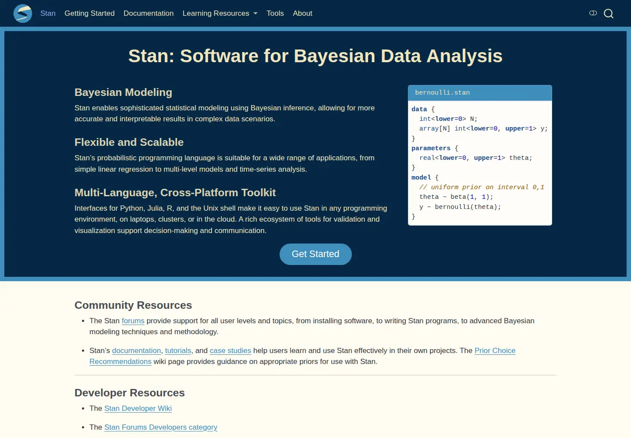This screenshot has height=438, width=631.
Task: Open the Tools menu item
Action: (x=275, y=13)
